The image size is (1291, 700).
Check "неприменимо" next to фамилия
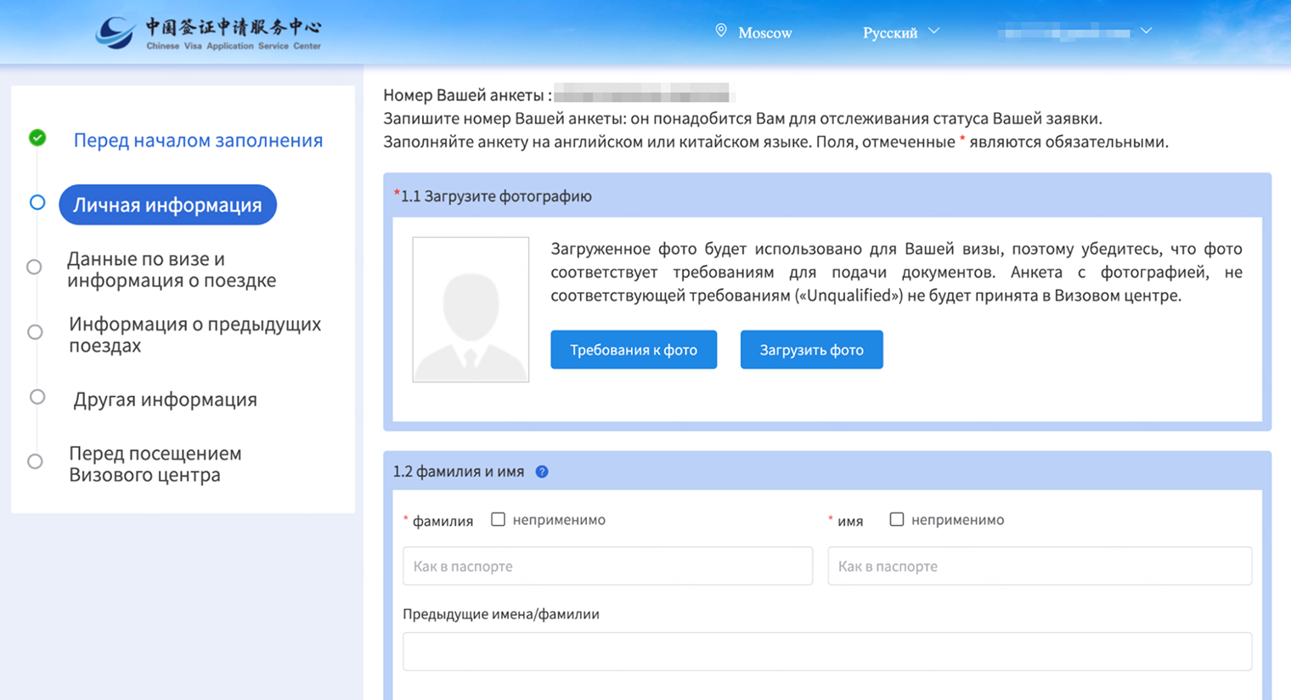(x=498, y=519)
